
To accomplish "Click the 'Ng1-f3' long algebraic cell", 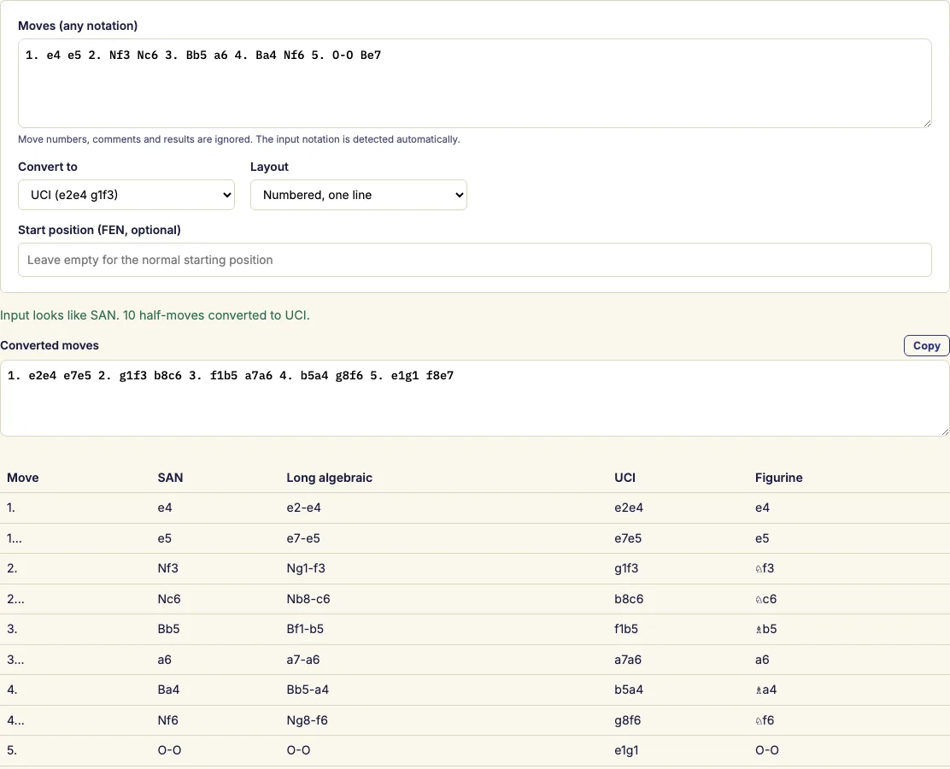I will pyautogui.click(x=306, y=568).
